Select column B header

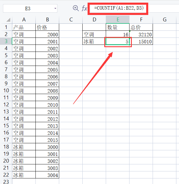tap(47, 20)
